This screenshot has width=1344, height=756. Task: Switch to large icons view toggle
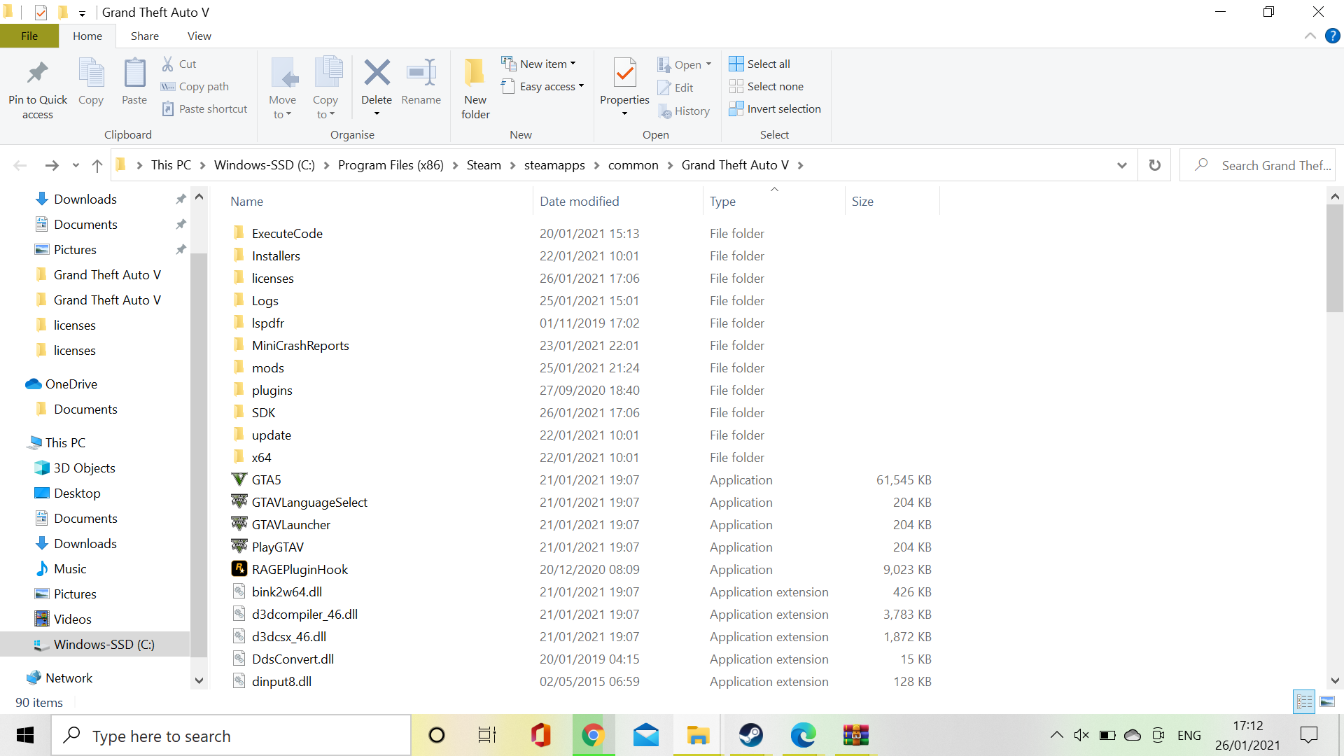click(x=1327, y=701)
